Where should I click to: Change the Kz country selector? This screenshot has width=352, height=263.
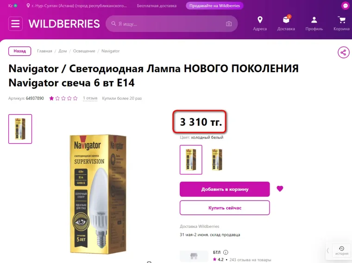click(x=13, y=6)
